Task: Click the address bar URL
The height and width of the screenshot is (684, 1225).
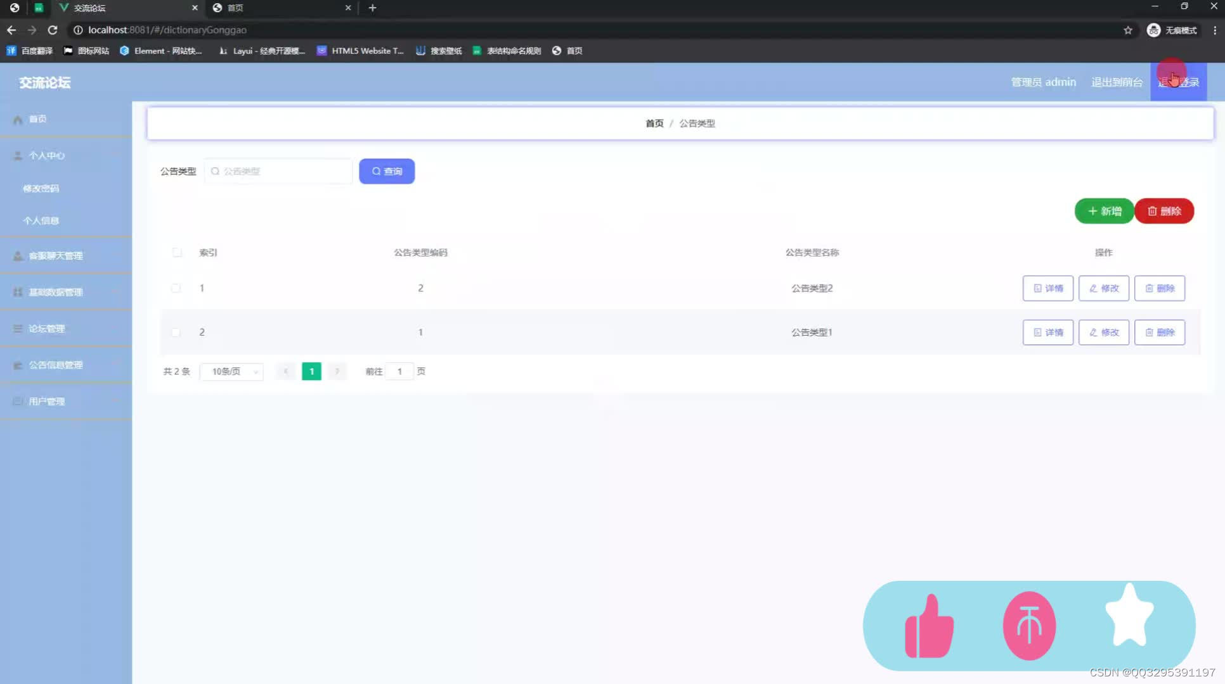Action: click(167, 30)
